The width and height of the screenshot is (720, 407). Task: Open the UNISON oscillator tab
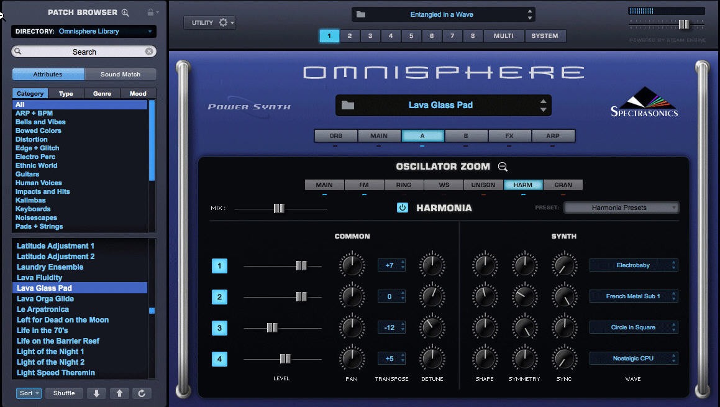coord(483,185)
